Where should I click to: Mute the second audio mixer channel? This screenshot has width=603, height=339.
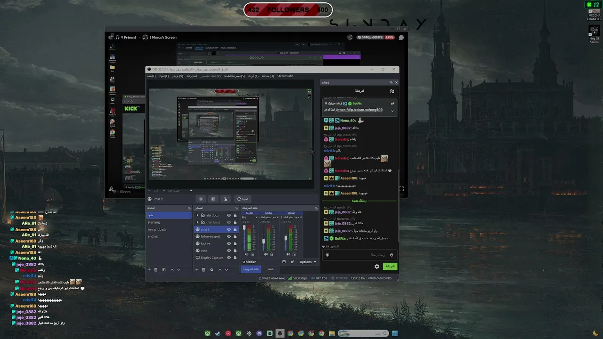(x=267, y=254)
